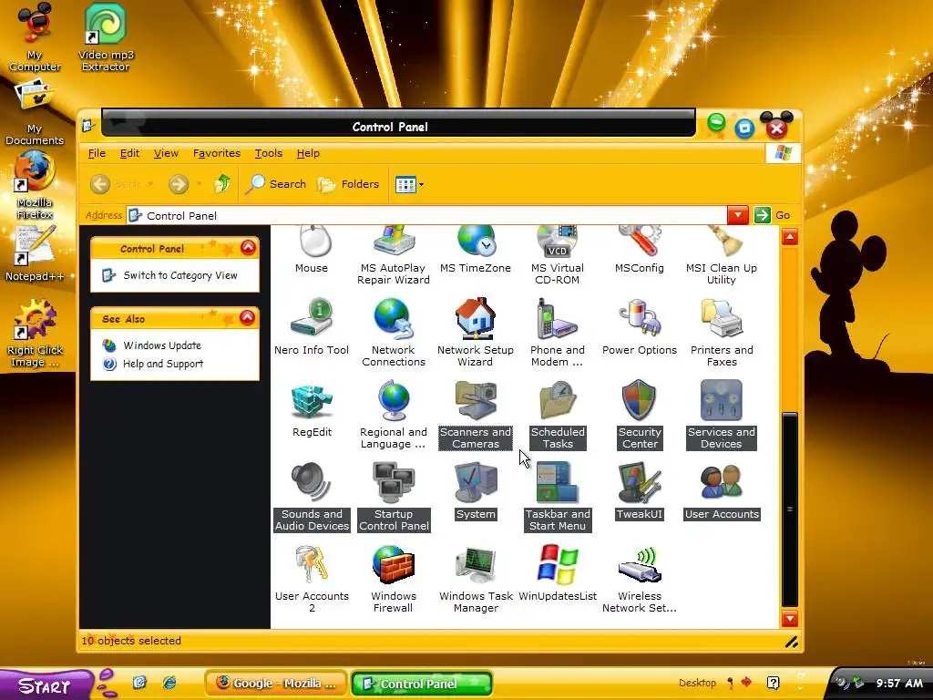Open the Edit menu
The width and height of the screenshot is (933, 700).
point(129,153)
